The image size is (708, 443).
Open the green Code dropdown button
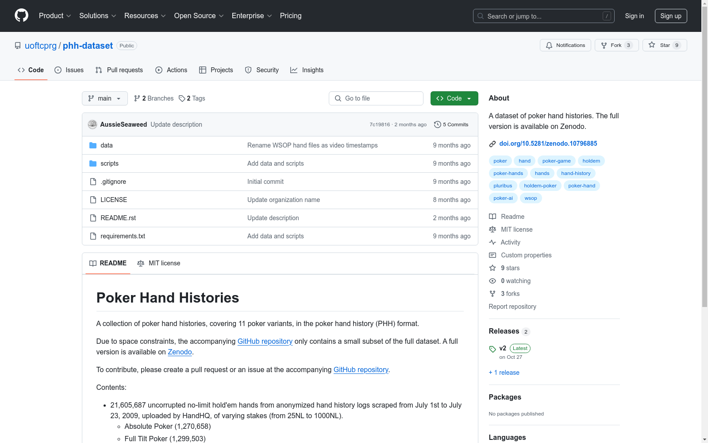click(x=454, y=98)
